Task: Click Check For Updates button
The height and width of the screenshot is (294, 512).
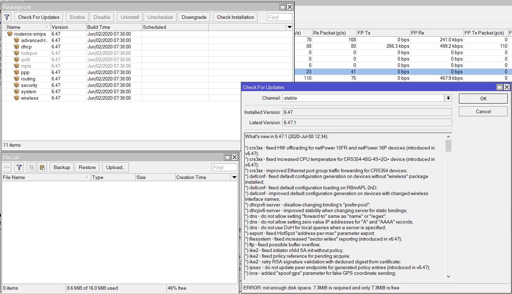Action: (39, 17)
